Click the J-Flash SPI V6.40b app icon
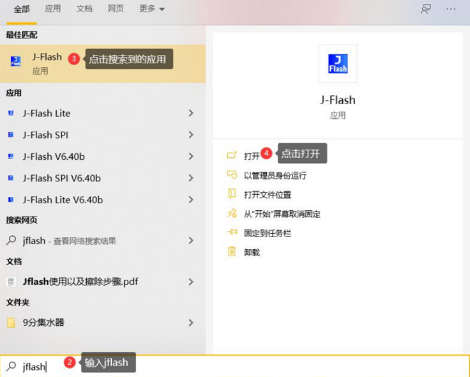Image resolution: width=470 pixels, height=377 pixels. click(x=11, y=178)
